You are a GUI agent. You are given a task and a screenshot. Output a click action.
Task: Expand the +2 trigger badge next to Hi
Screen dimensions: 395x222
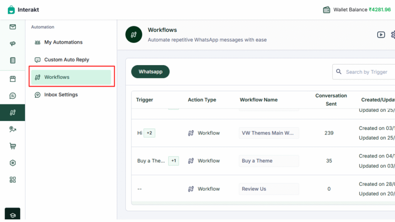tap(149, 133)
